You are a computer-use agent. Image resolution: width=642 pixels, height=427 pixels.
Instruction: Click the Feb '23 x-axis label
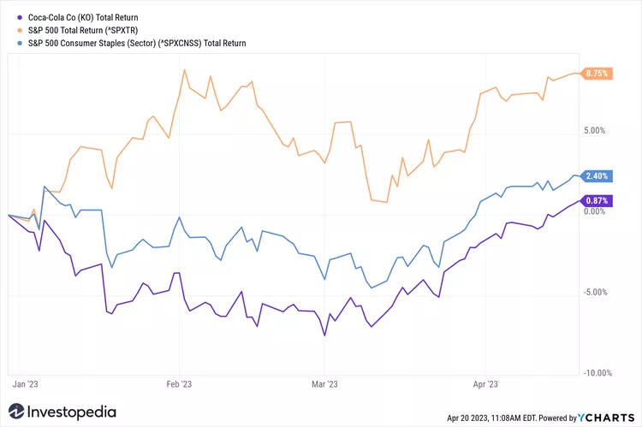[179, 384]
